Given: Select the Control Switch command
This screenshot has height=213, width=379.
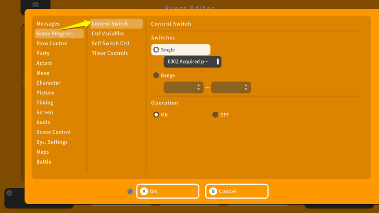Looking at the screenshot, I should coord(116,24).
